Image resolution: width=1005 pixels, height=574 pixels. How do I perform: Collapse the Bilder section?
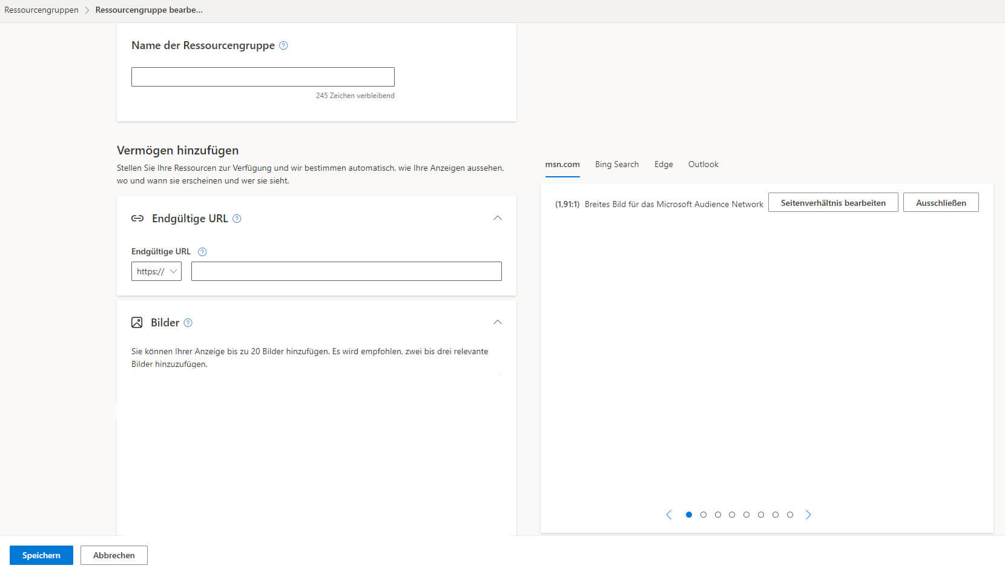[x=498, y=322]
